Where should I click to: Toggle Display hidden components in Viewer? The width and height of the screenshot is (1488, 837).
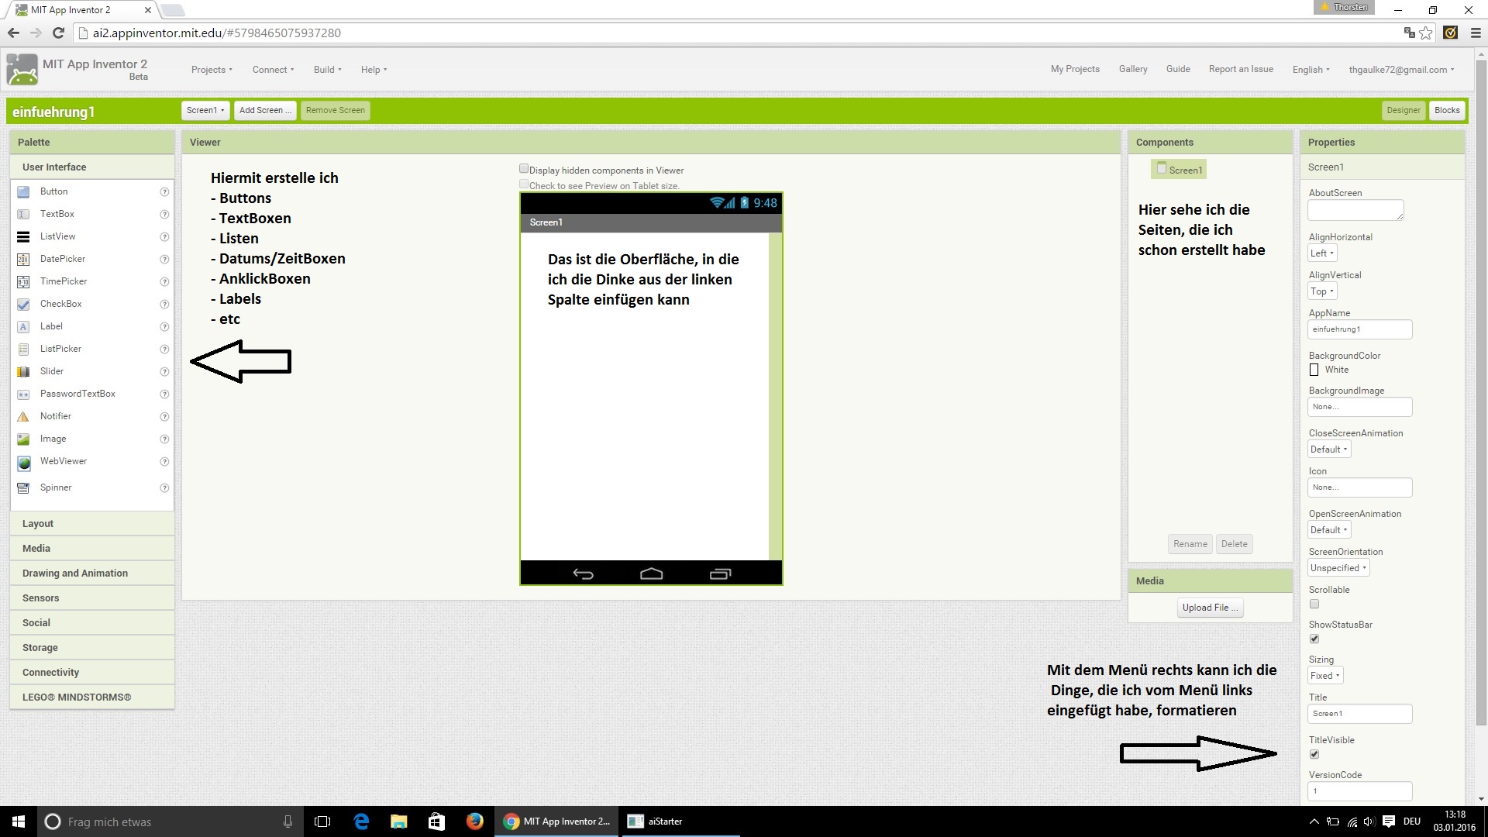point(524,168)
